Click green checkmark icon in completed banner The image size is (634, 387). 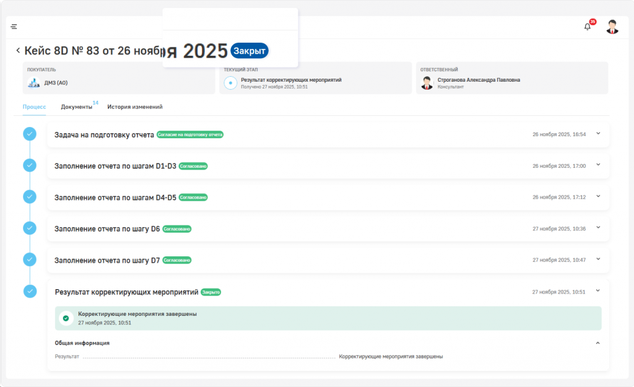66,318
